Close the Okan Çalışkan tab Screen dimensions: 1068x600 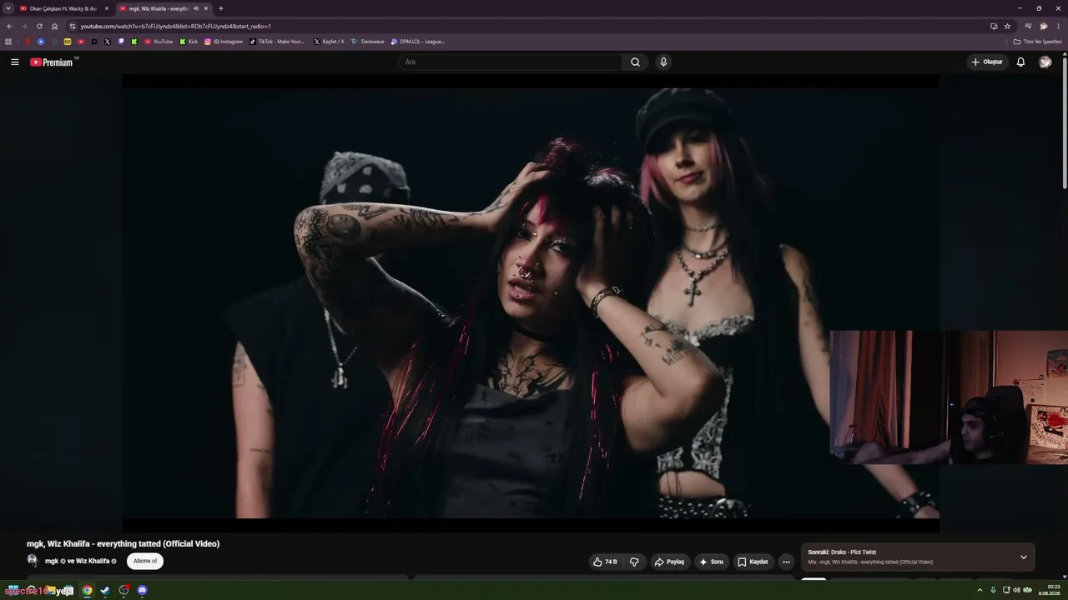106,8
